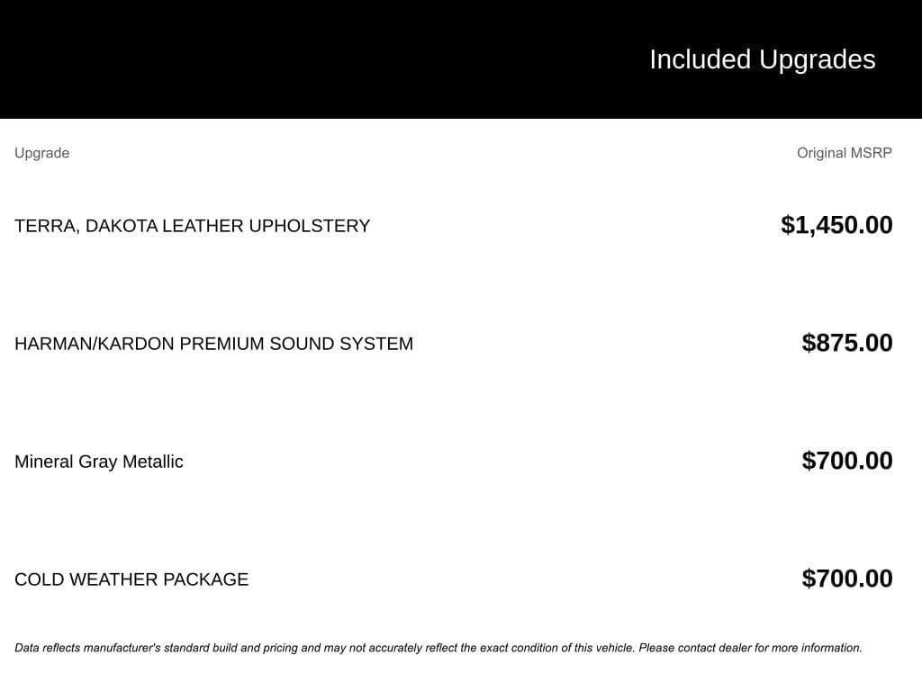Click 'PREMIUM SOUND SYSTEM' text

pos(296,344)
